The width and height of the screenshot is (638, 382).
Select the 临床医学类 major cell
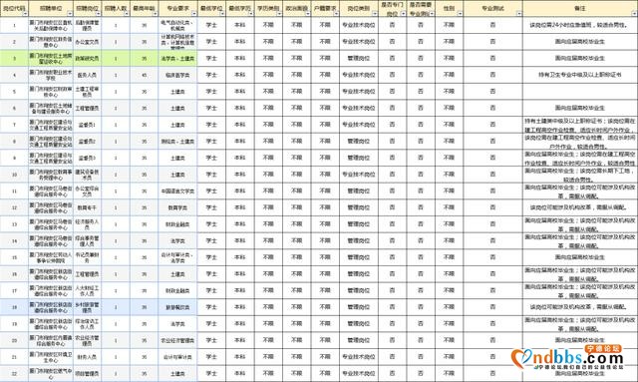pos(177,75)
